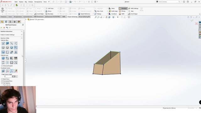Click the blue undo arrow in PropertyManager
Screen dimensions: 201x113
click(7, 28)
